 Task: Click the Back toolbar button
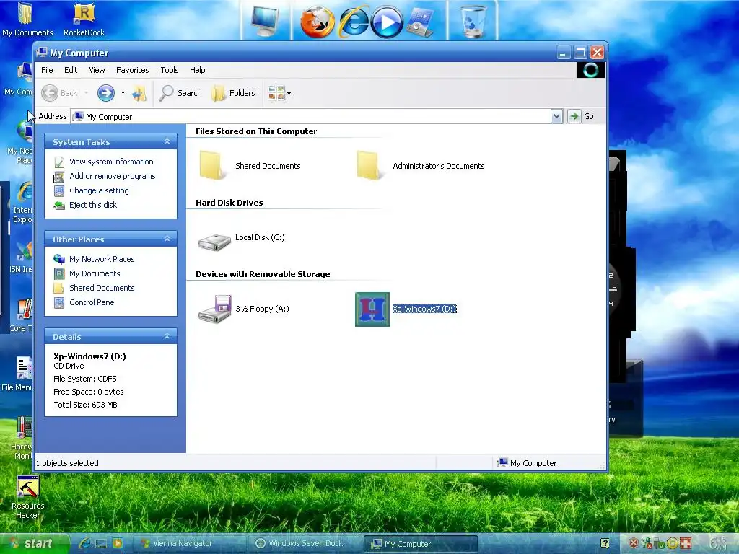tap(59, 93)
